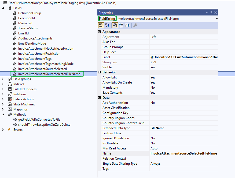Click the table icon beside DocCustAutomationSysEmailSystemTableStaging
Image resolution: width=235 pixels, height=178 pixels.
(x=5, y=3)
